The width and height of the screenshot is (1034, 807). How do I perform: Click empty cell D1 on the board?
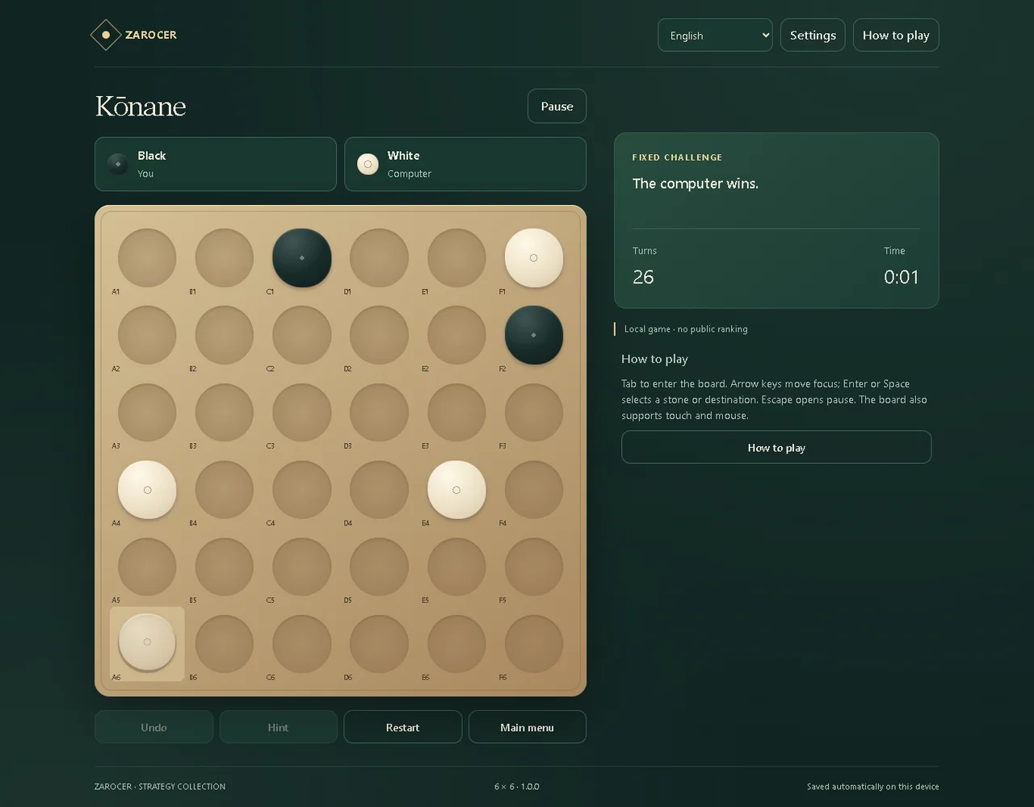pos(379,257)
